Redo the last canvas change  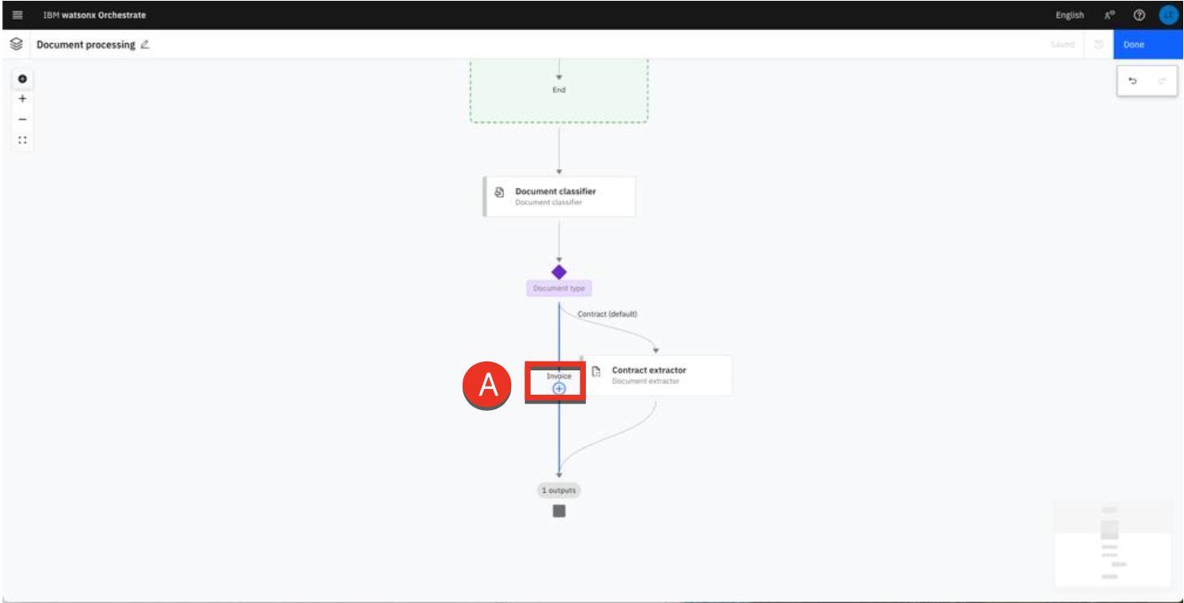[1161, 81]
